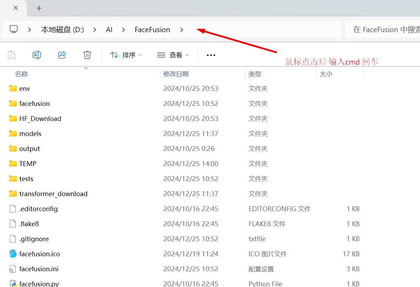Screen dimensions: 420x287
Task: Sort by the 类型 column header
Action: (x=255, y=74)
